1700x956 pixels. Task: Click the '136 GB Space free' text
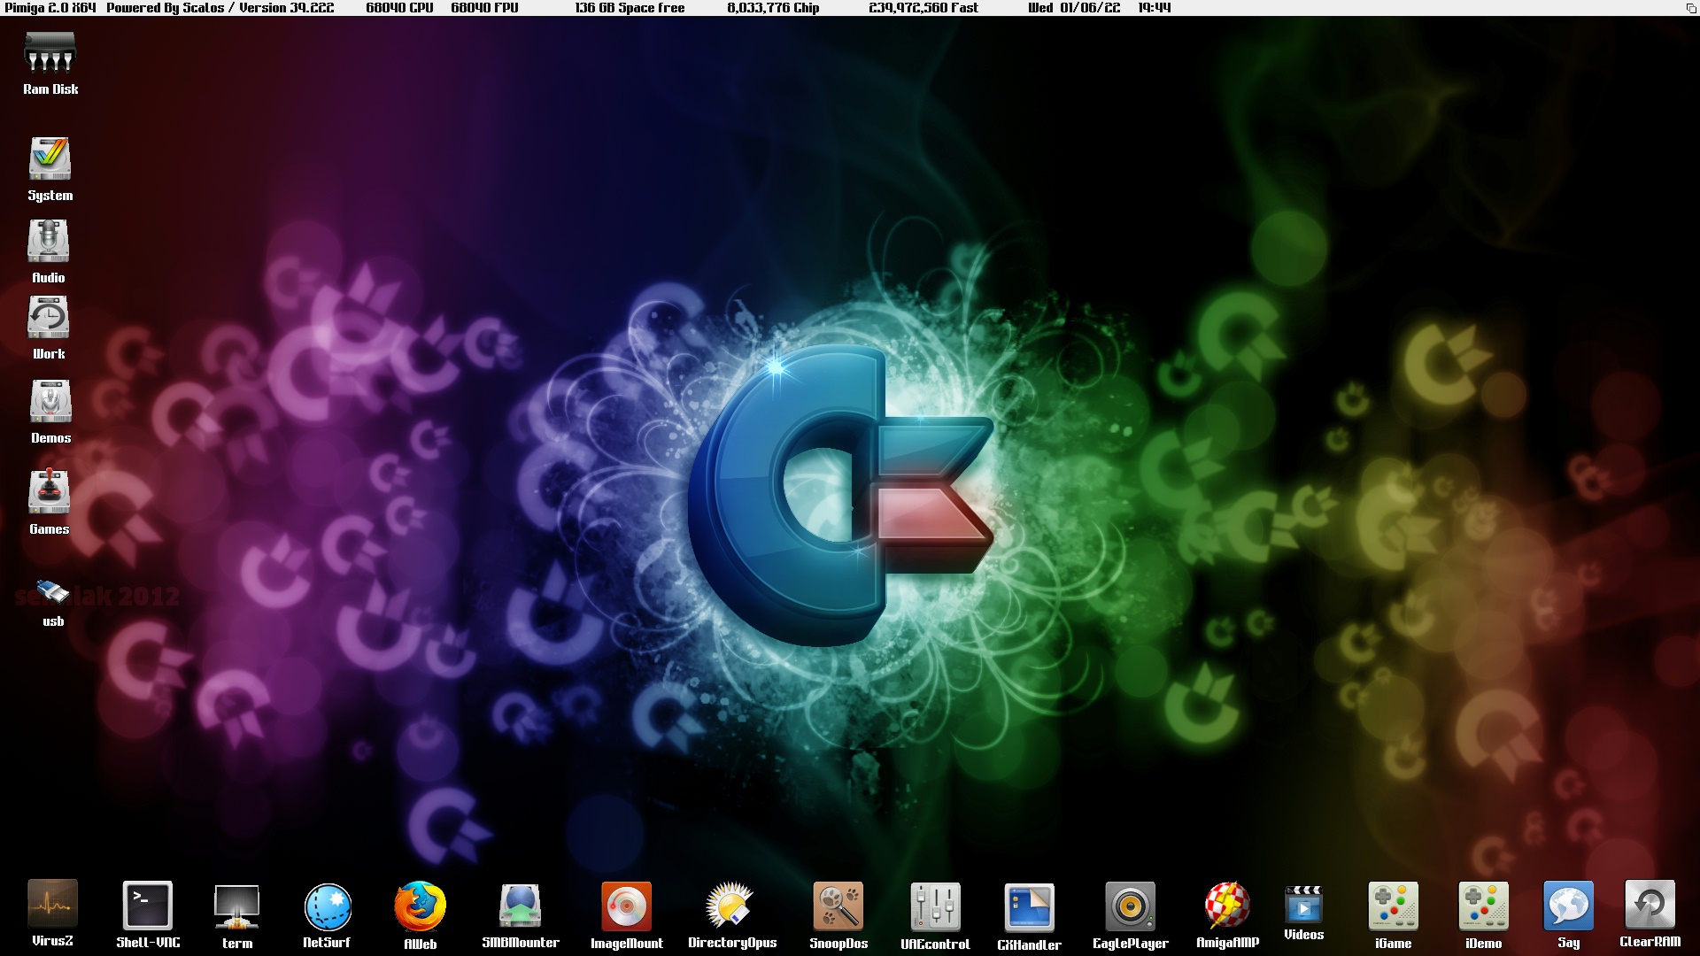pos(630,8)
